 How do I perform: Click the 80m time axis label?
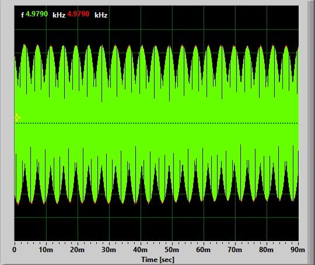click(x=266, y=250)
